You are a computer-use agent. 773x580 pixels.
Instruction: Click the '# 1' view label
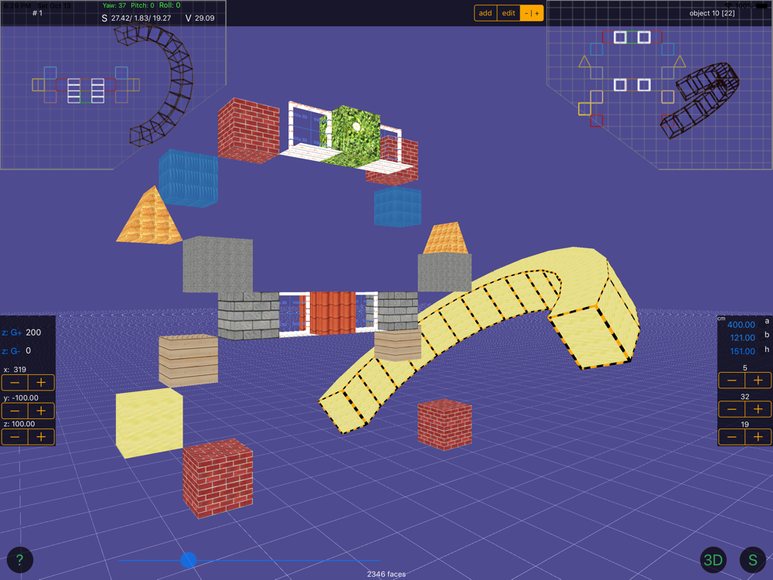(37, 13)
